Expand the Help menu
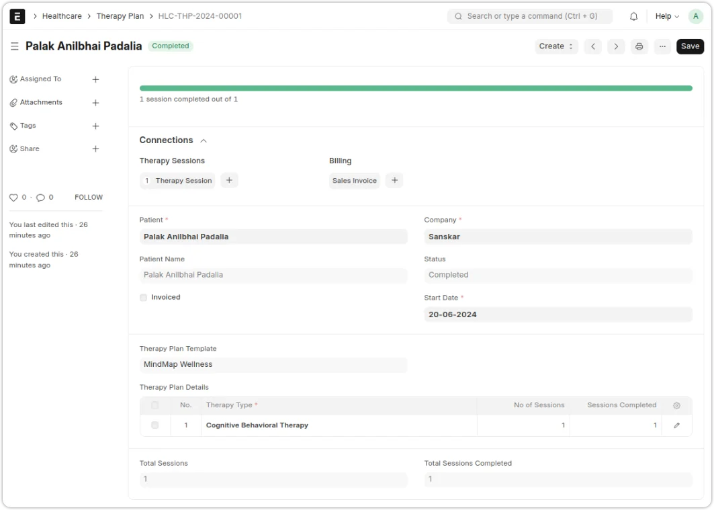Image resolution: width=714 pixels, height=510 pixels. click(x=666, y=16)
